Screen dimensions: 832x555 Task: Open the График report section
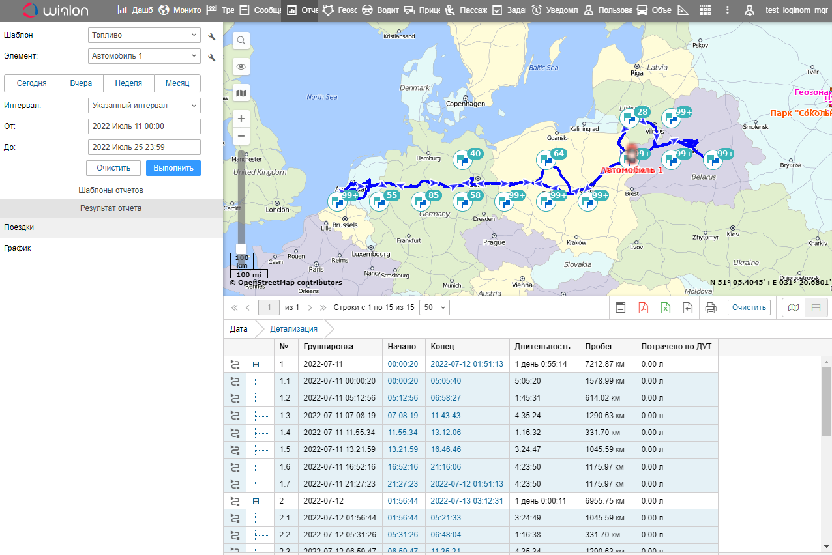[x=111, y=248]
